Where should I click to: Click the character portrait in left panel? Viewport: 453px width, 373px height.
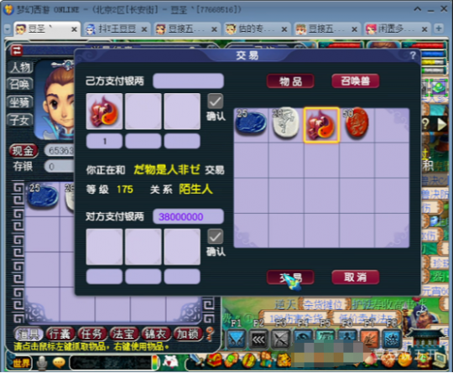(x=55, y=100)
